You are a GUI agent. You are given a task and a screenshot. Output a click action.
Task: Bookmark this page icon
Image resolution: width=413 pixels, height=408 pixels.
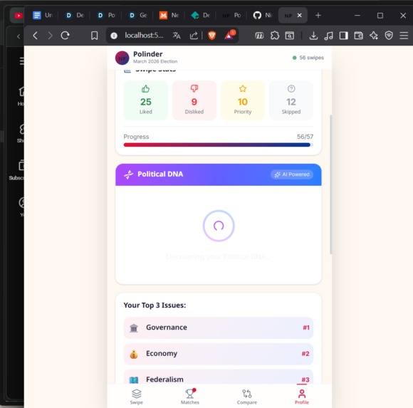pos(94,36)
